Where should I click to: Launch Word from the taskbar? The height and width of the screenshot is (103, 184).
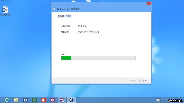click(x=25, y=100)
